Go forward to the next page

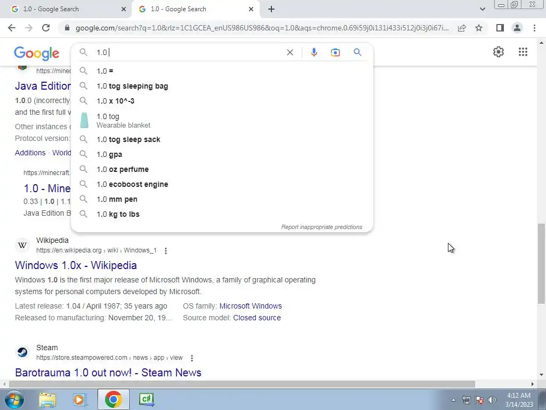(29, 28)
